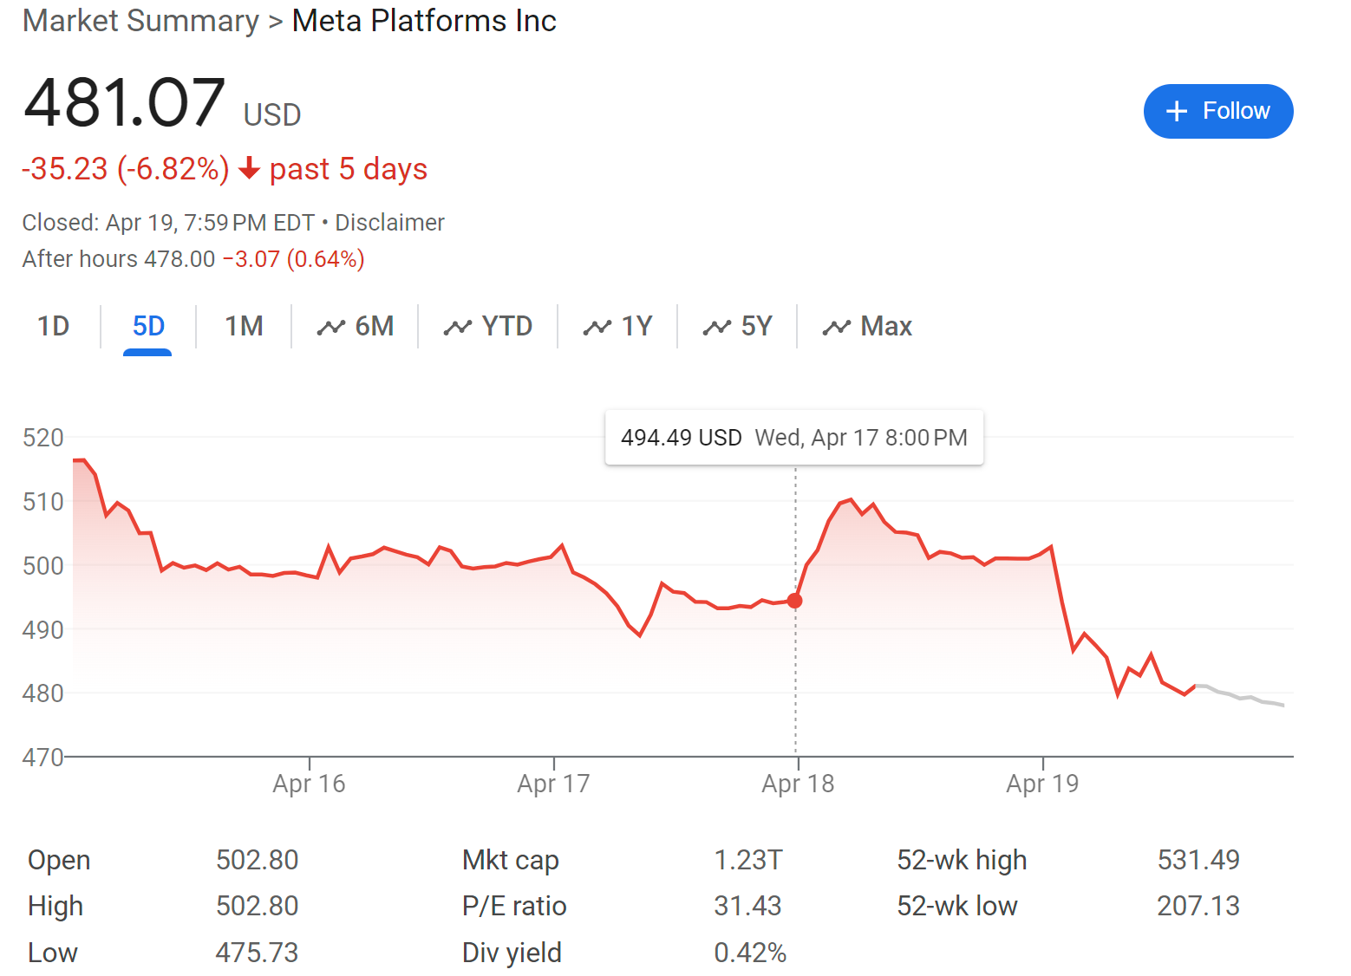Click the red price dot on the chart
The image size is (1351, 976).
coord(794,600)
